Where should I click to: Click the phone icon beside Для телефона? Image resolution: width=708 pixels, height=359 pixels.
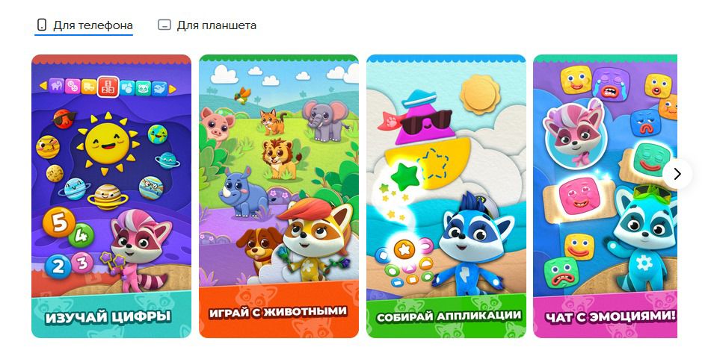click(x=42, y=25)
